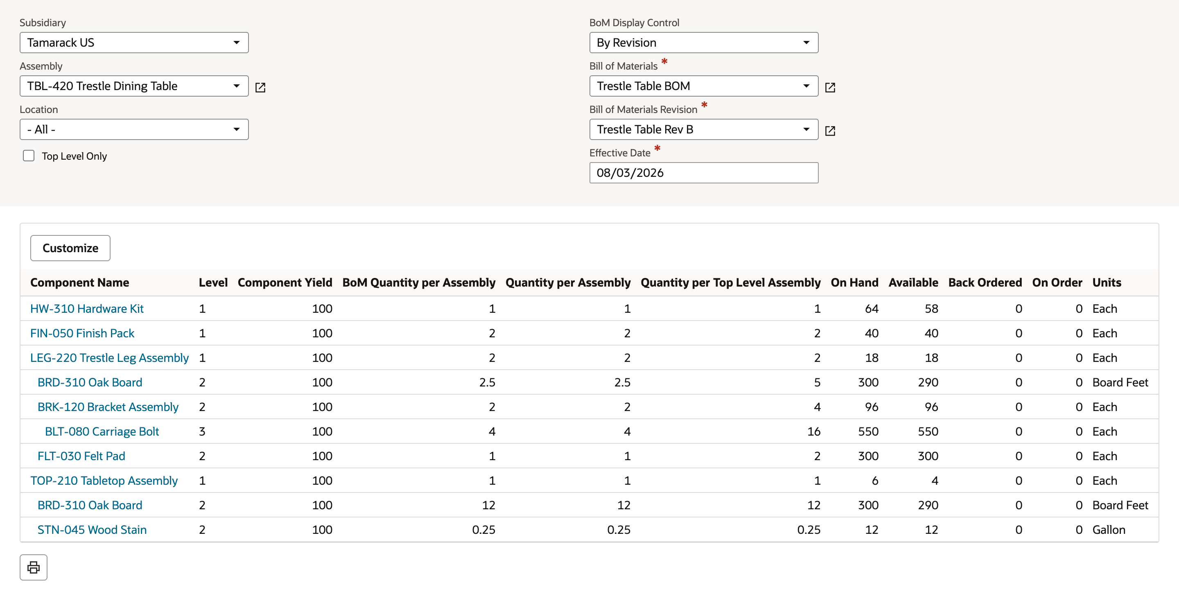Viewport: 1179px width, 601px height.
Task: Open the FLT-030 Felt Pad link
Action: [81, 456]
